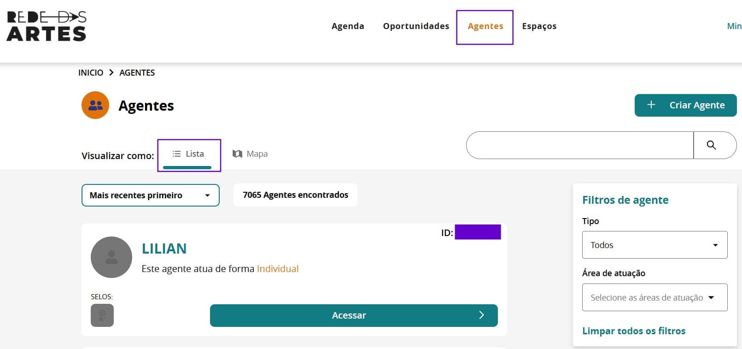Open the LILIAN agent name link
The image size is (742, 349).
(164, 249)
